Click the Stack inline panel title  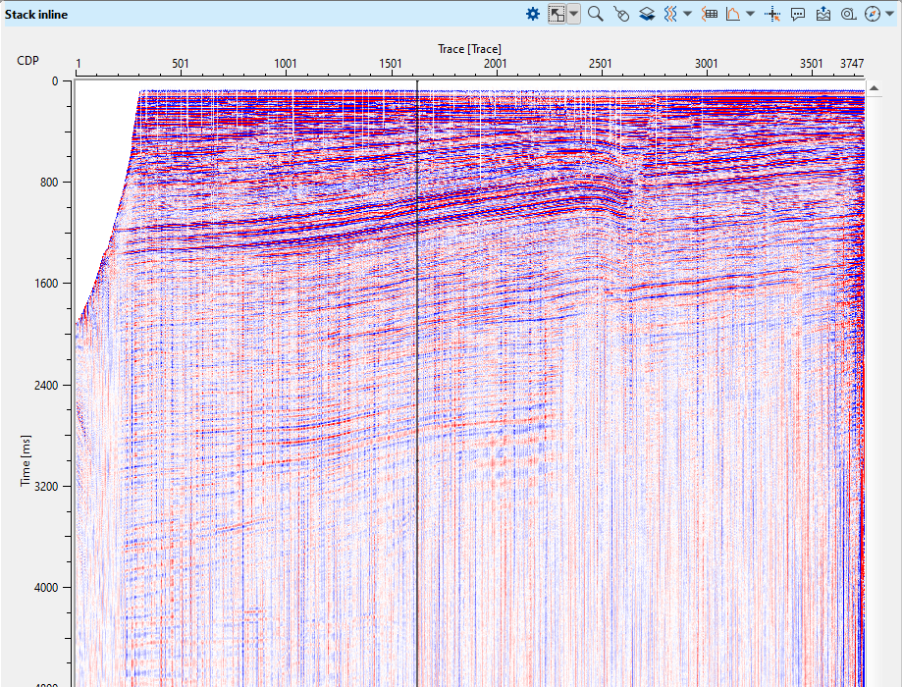click(x=36, y=15)
